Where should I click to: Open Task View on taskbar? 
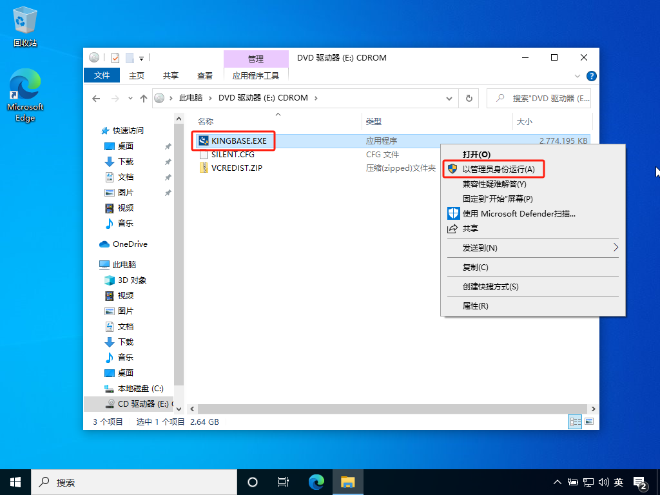pyautogui.click(x=283, y=482)
